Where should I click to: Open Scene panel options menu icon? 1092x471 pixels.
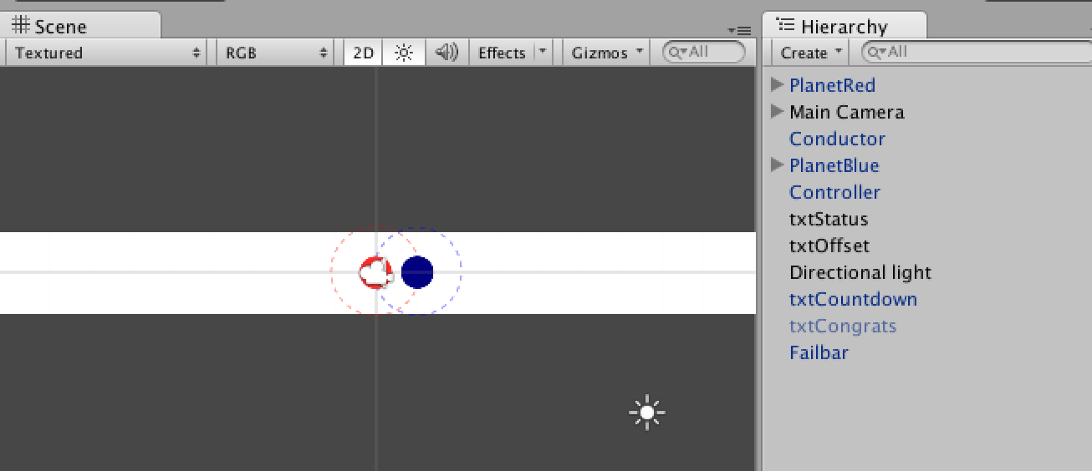739,30
